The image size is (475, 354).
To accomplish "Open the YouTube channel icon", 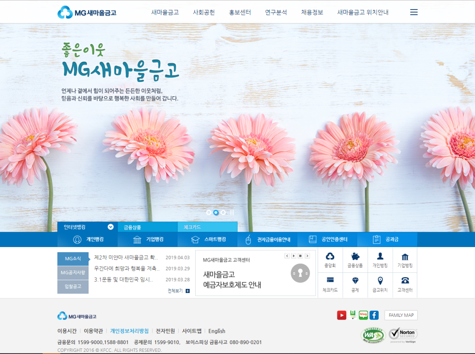I will [x=342, y=315].
